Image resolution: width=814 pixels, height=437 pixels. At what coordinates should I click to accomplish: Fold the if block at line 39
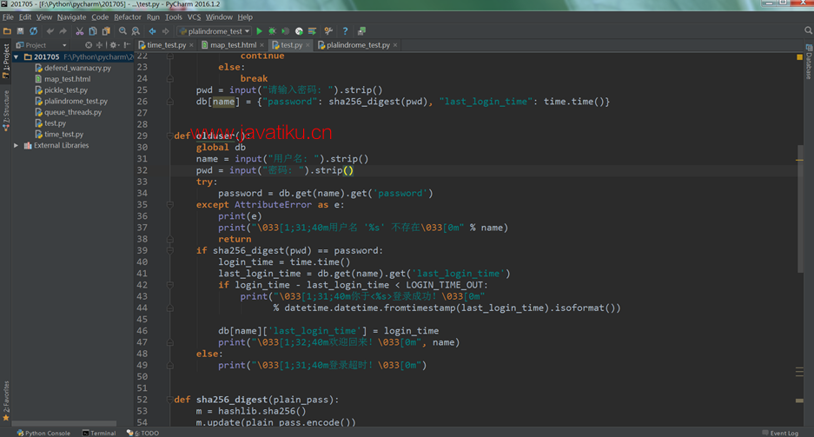pos(169,251)
